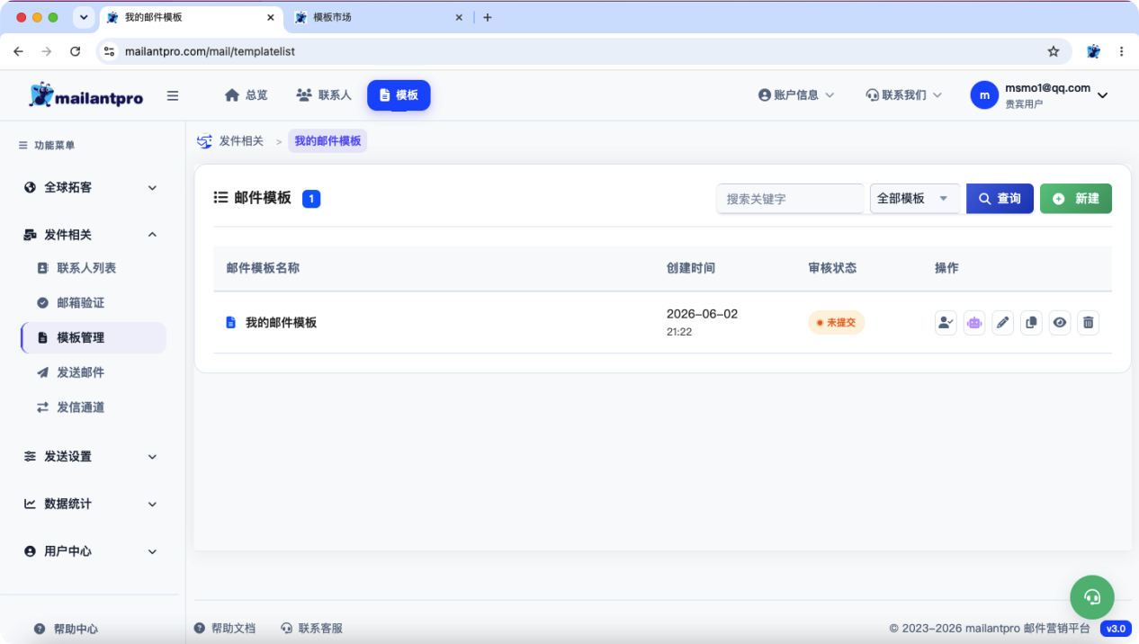The height and width of the screenshot is (644, 1139).
Task: Click the v3.0 version badge
Action: pos(1116,629)
